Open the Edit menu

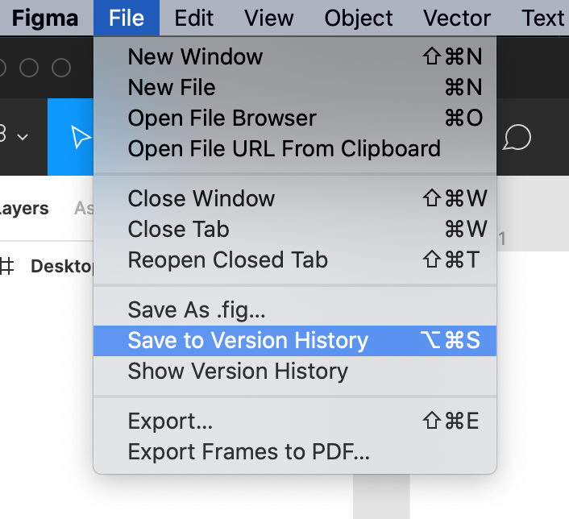193,18
